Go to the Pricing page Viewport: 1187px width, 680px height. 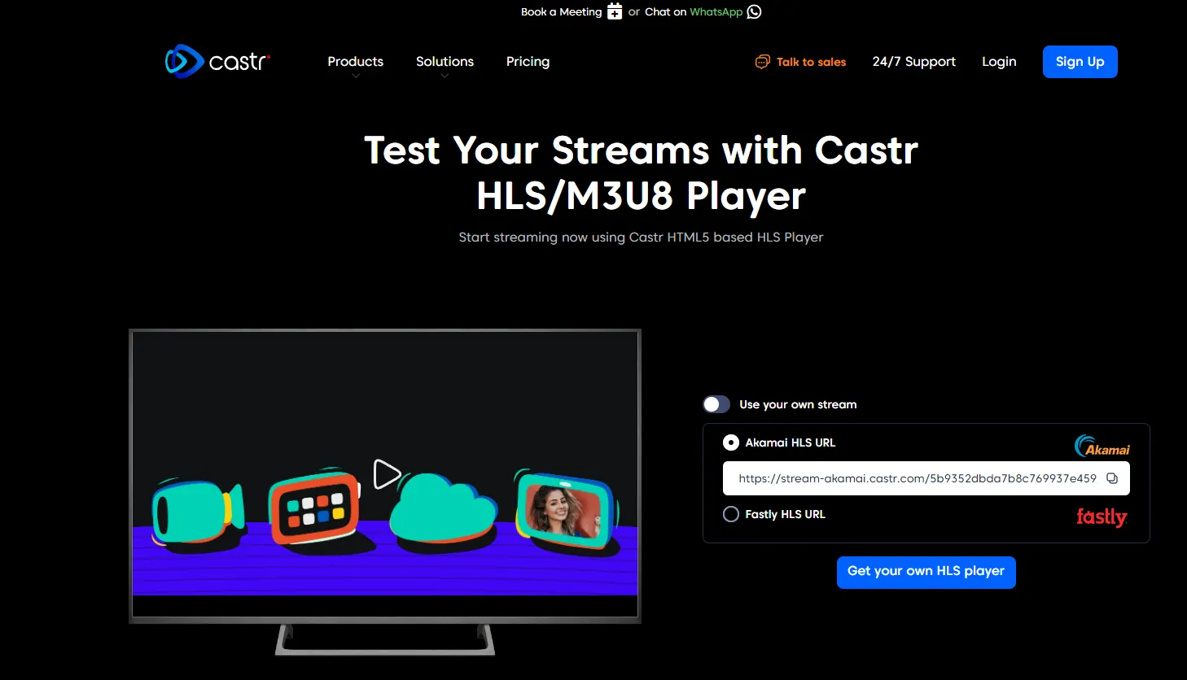(x=528, y=62)
